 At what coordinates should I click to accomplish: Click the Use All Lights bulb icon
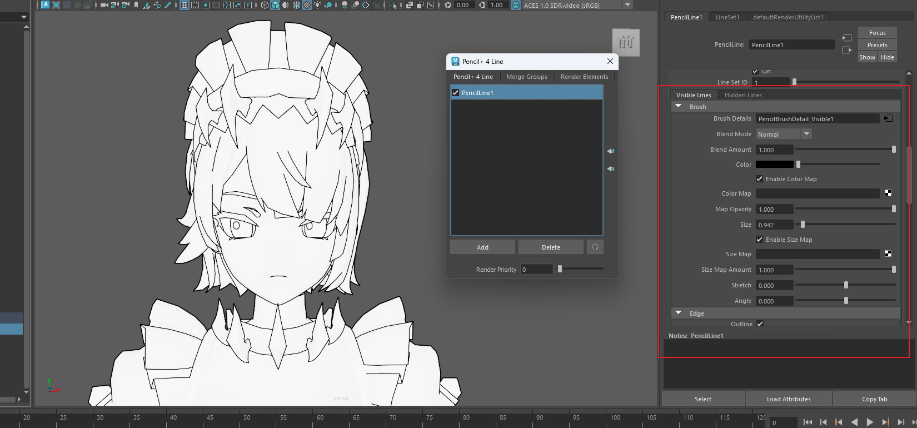click(x=317, y=5)
